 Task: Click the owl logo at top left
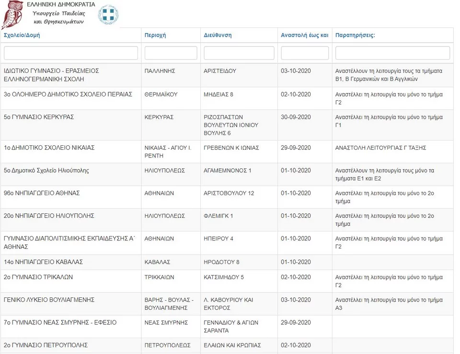[11, 14]
